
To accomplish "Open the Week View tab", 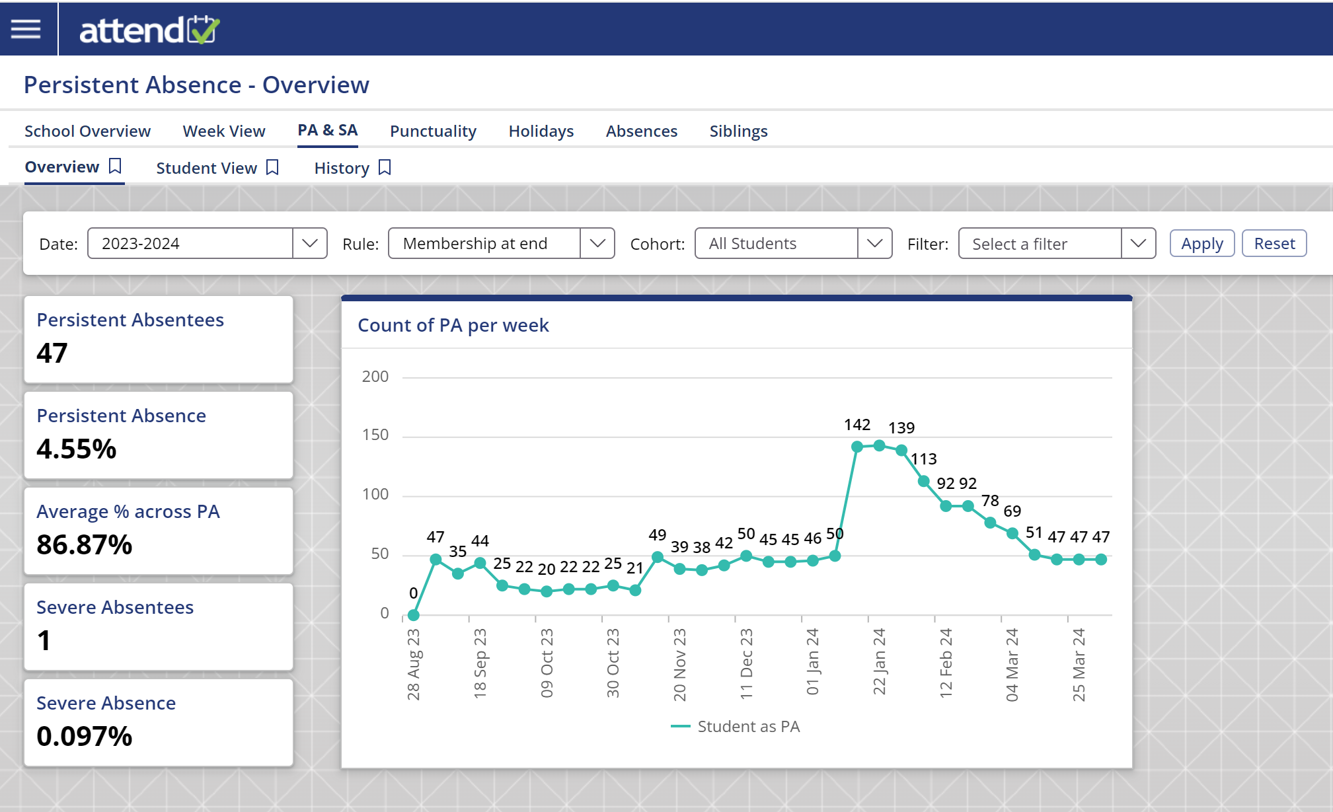I will click(x=224, y=131).
